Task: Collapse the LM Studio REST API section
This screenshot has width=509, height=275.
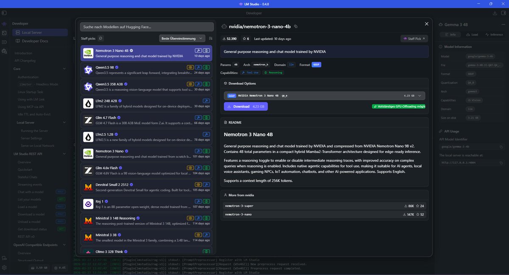Action: (x=64, y=154)
